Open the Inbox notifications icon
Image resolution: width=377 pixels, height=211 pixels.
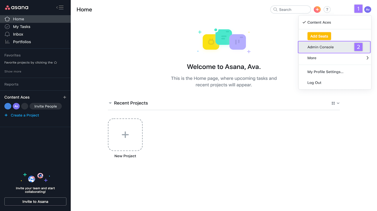(7, 34)
